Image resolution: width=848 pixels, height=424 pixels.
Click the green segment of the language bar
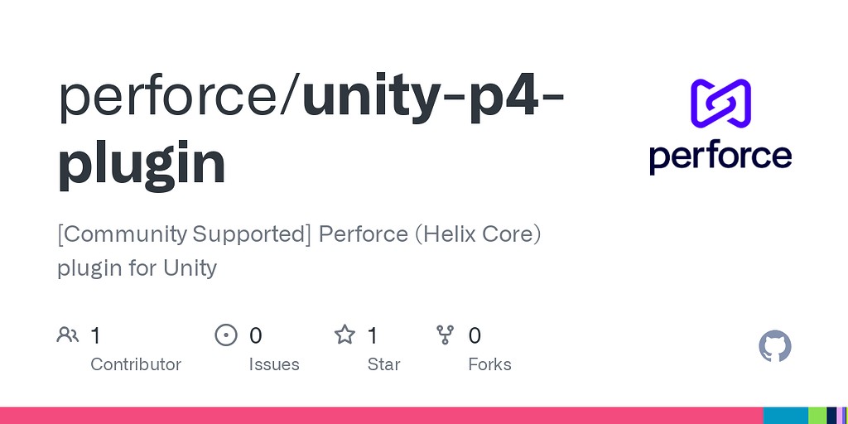click(817, 416)
